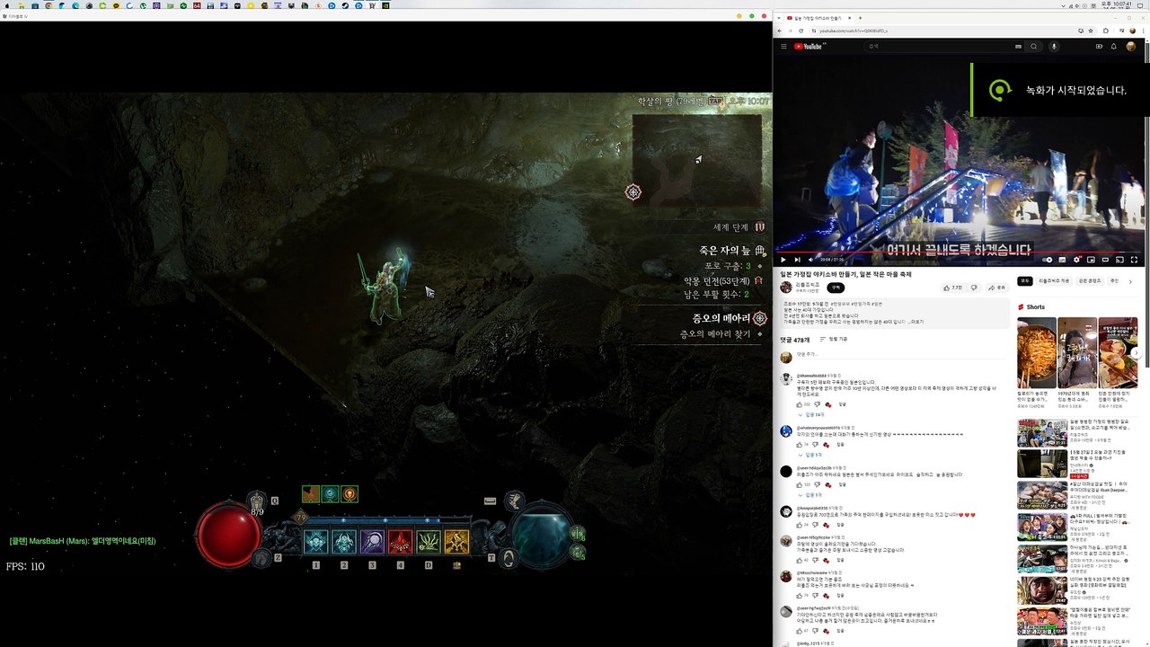
Task: Make the YouTube video full screen
Action: (1134, 260)
